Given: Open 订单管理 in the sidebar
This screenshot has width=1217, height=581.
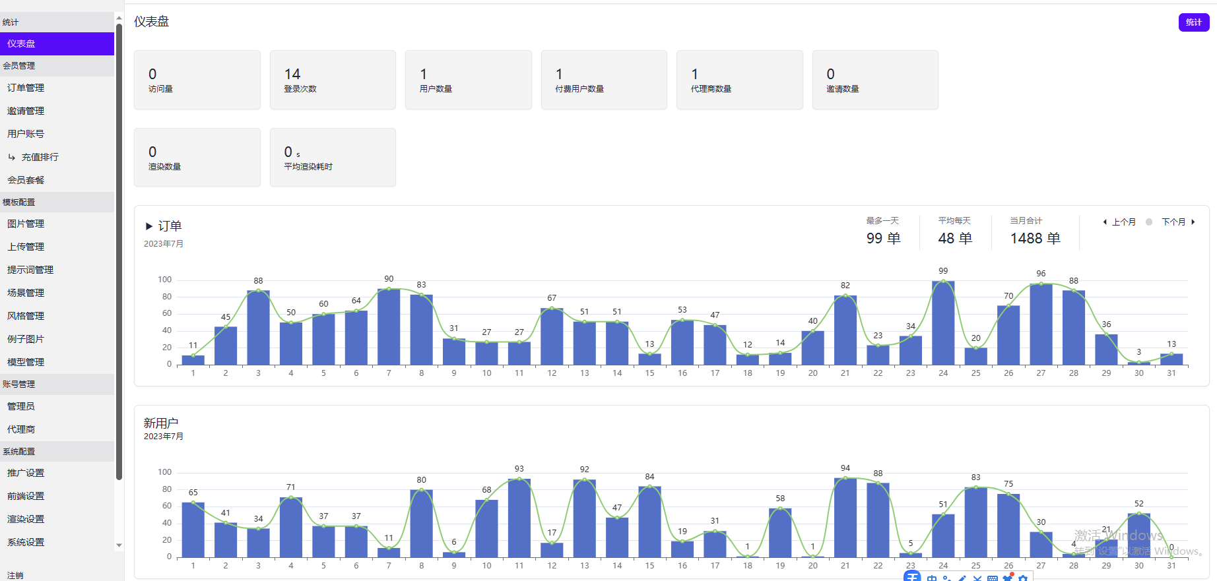Looking at the screenshot, I should pyautogui.click(x=26, y=88).
